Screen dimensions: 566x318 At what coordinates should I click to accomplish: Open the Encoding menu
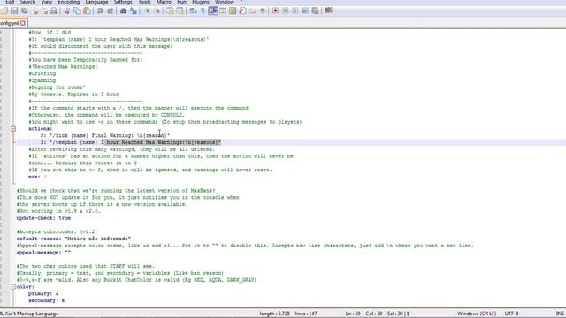click(x=69, y=2)
